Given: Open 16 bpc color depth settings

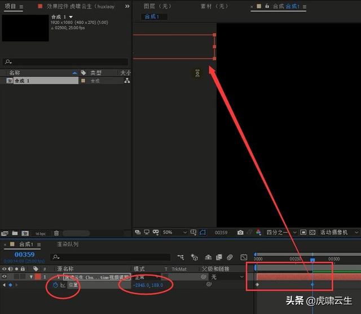Looking at the screenshot, I should coord(41,234).
